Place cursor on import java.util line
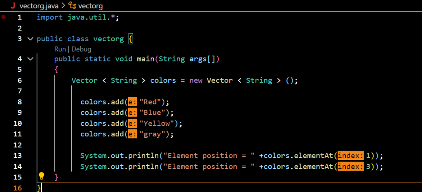 [77, 17]
